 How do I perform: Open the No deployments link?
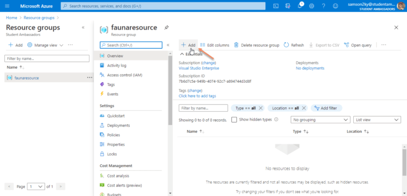pos(310,68)
